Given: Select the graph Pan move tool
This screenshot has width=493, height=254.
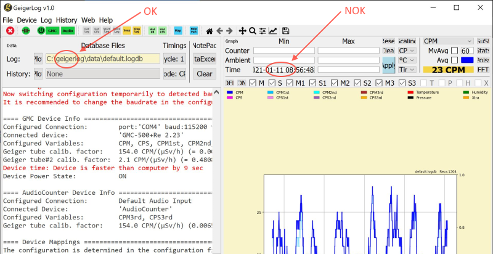Looking at the screenshot, I should [242, 31].
